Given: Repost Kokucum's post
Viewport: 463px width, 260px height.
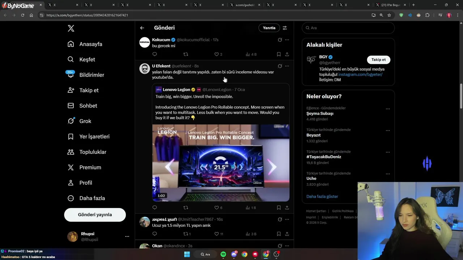Looking at the screenshot, I should (x=186, y=54).
